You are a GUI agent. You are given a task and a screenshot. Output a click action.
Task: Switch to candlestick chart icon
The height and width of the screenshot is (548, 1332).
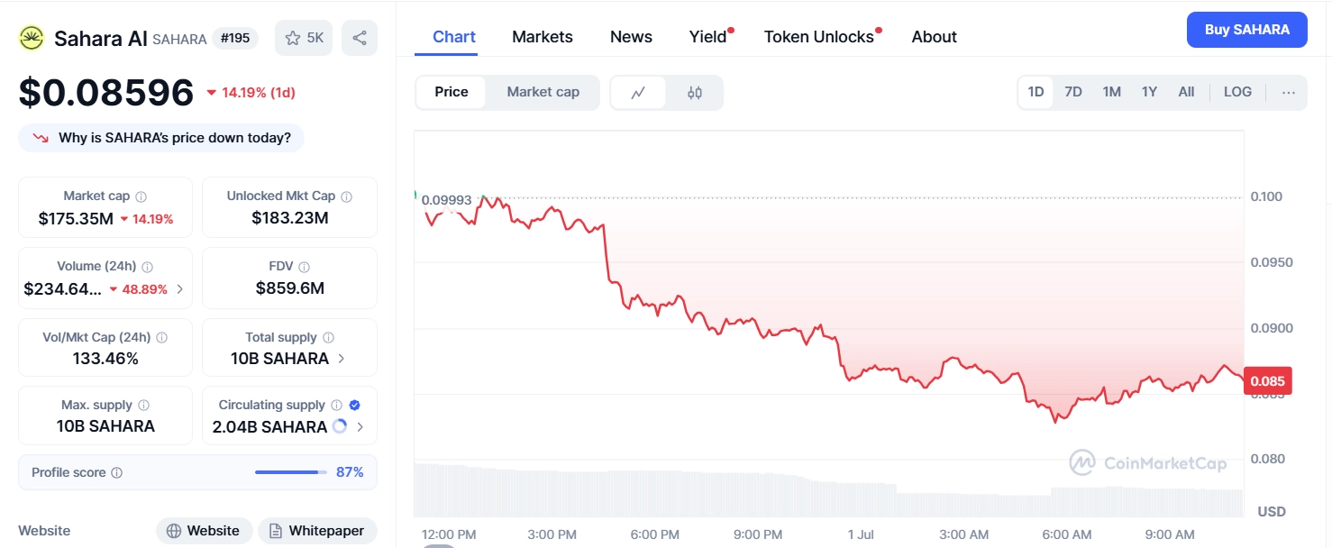pyautogui.click(x=695, y=91)
